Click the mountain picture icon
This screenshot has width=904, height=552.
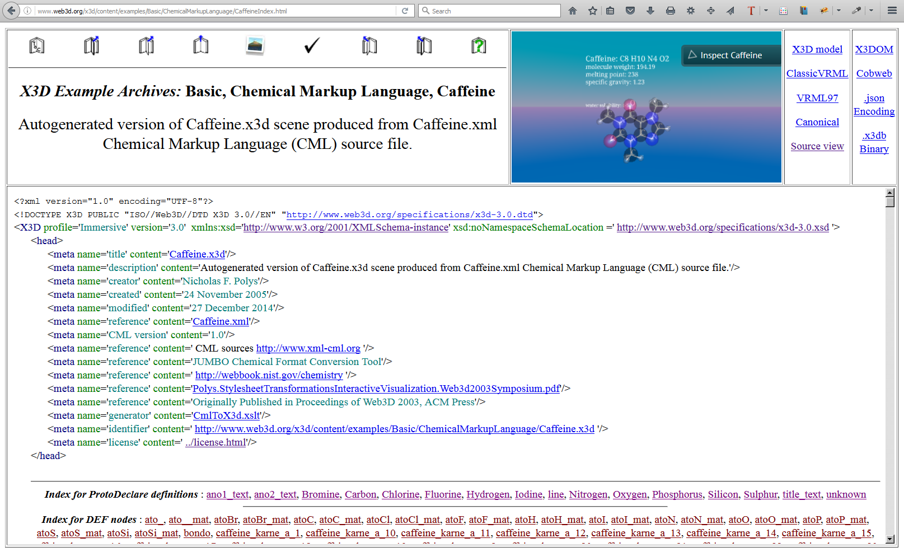tap(255, 45)
